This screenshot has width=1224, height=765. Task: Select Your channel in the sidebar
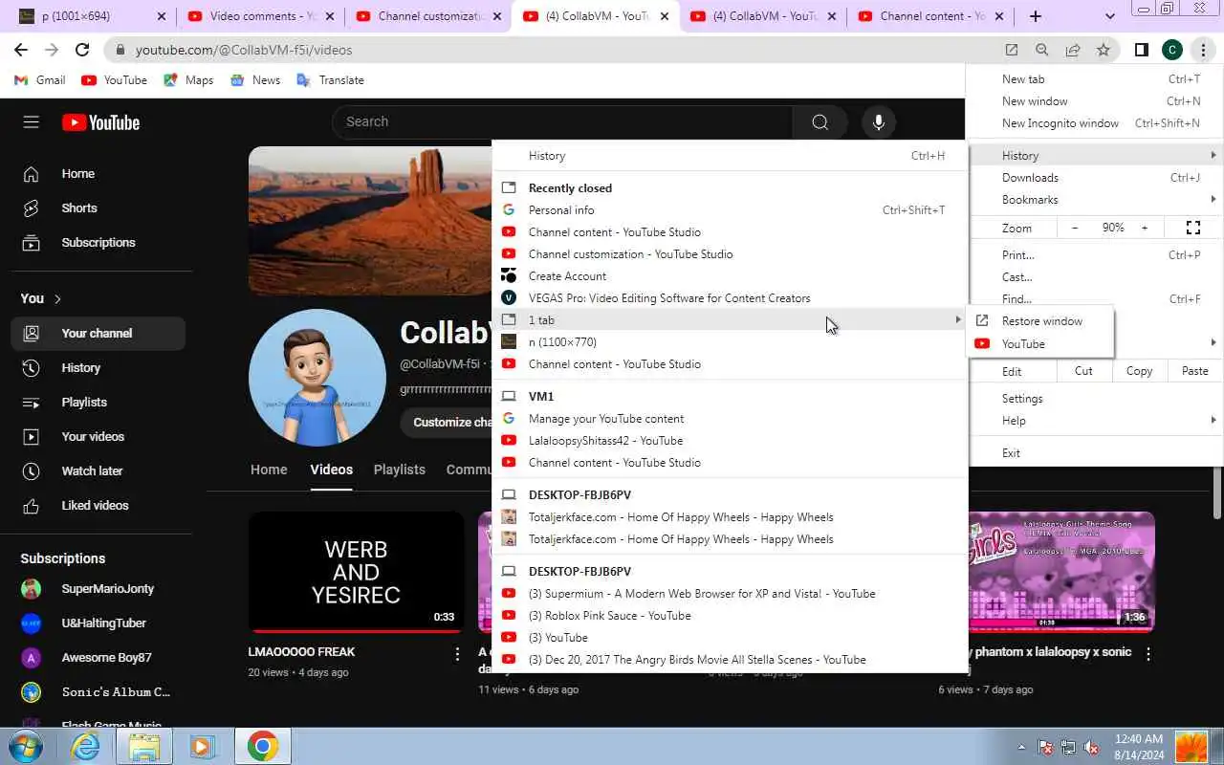click(x=98, y=334)
